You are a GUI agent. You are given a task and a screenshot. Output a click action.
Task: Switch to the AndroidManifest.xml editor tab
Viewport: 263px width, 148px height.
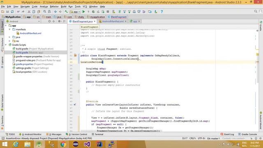(x=113, y=21)
